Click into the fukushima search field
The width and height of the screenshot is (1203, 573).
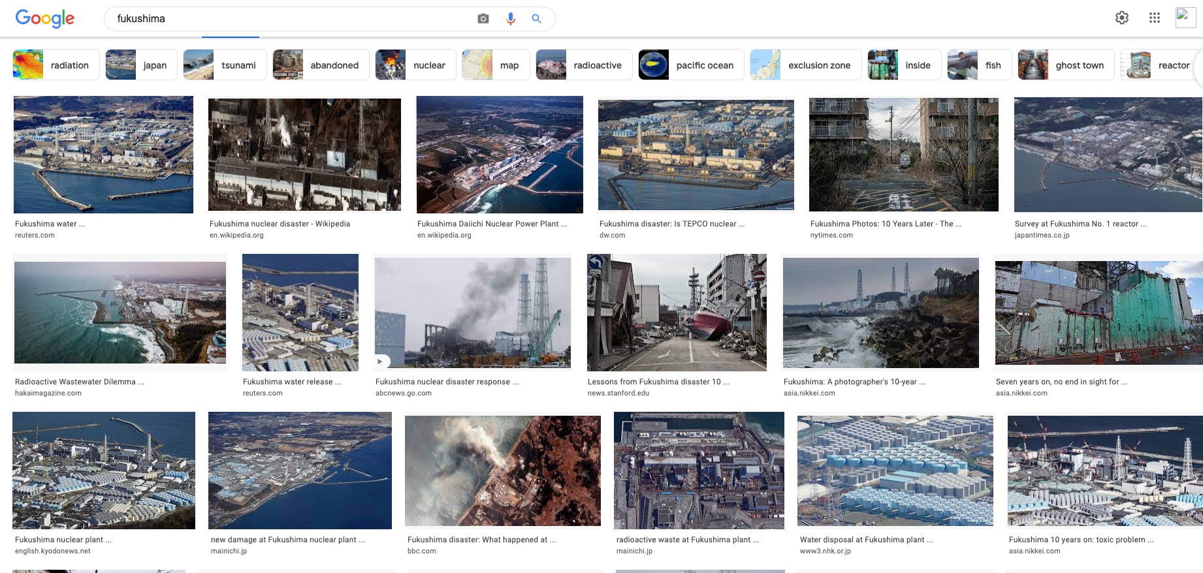[x=287, y=19]
